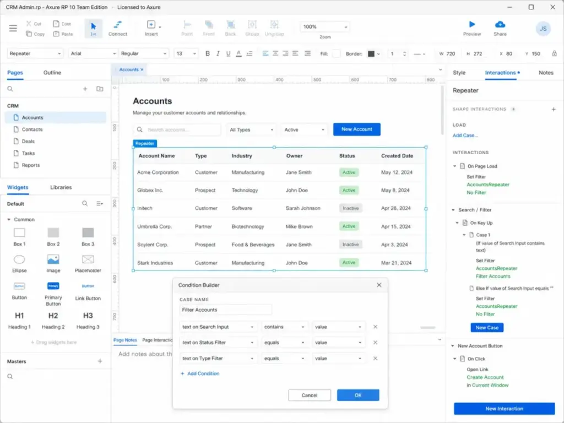The height and width of the screenshot is (423, 564).
Task: Switch to the Notes tab
Action: tap(546, 73)
